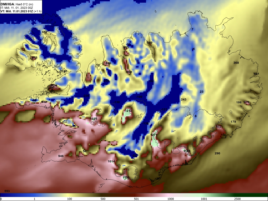Click the '873' map value

(x=219, y=126)
